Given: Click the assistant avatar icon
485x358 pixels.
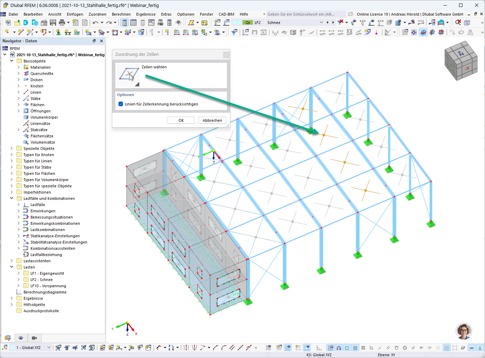Looking at the screenshot, I should pos(464,331).
